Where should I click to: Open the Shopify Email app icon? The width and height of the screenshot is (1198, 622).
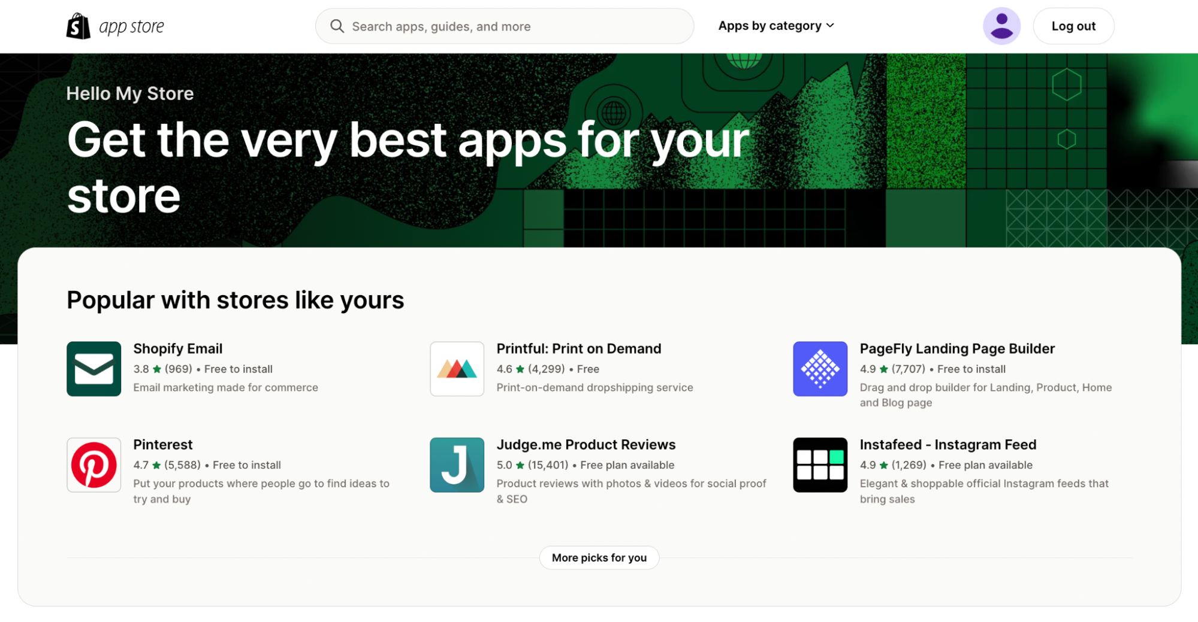click(x=94, y=369)
